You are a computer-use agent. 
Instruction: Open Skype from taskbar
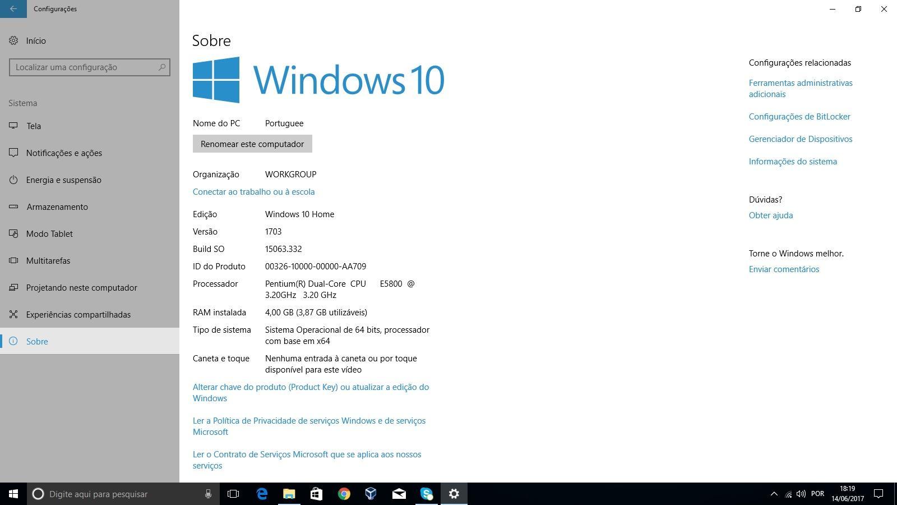(x=427, y=494)
